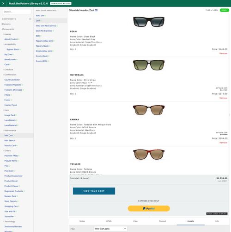Click the DOWNLOAD ASSETS button
Image resolution: width=231 pixels, height=232 pixels.
(61, 3)
